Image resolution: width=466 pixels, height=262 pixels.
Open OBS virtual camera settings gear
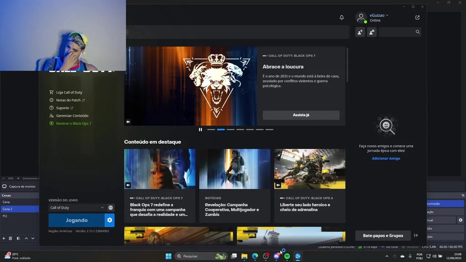pyautogui.click(x=461, y=220)
